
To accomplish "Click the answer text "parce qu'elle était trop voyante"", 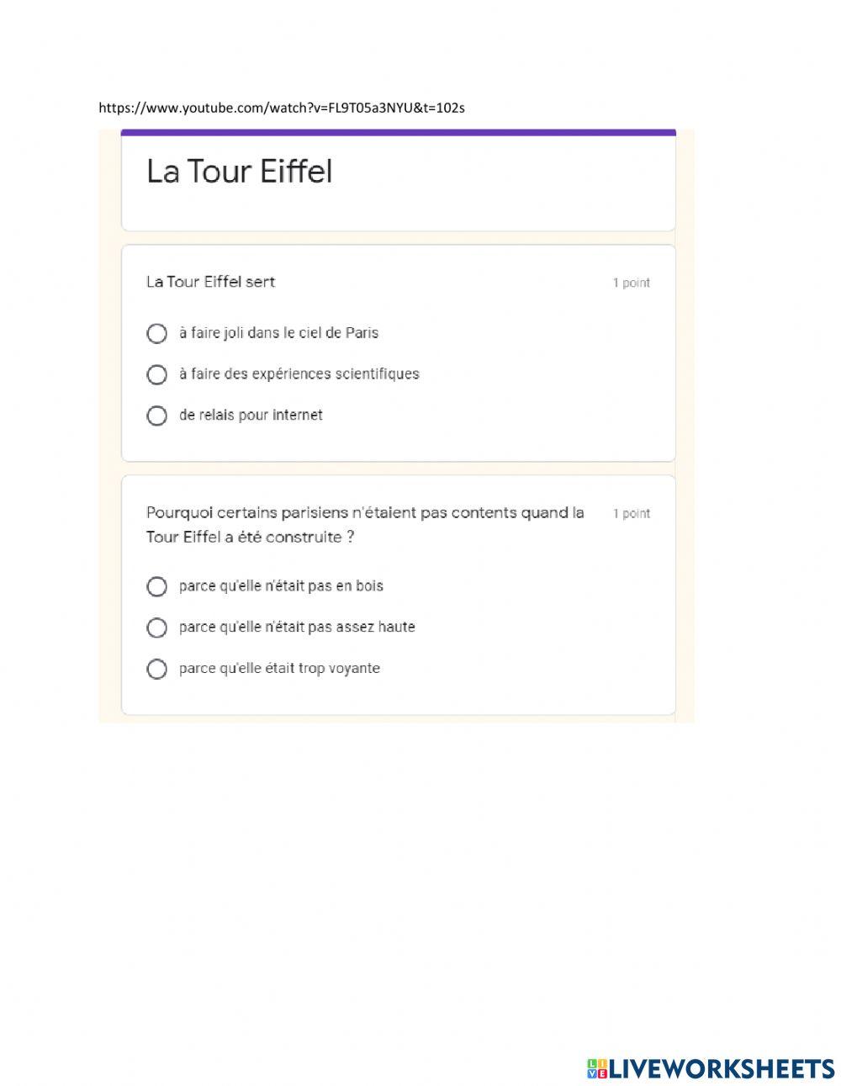I will 279,669.
